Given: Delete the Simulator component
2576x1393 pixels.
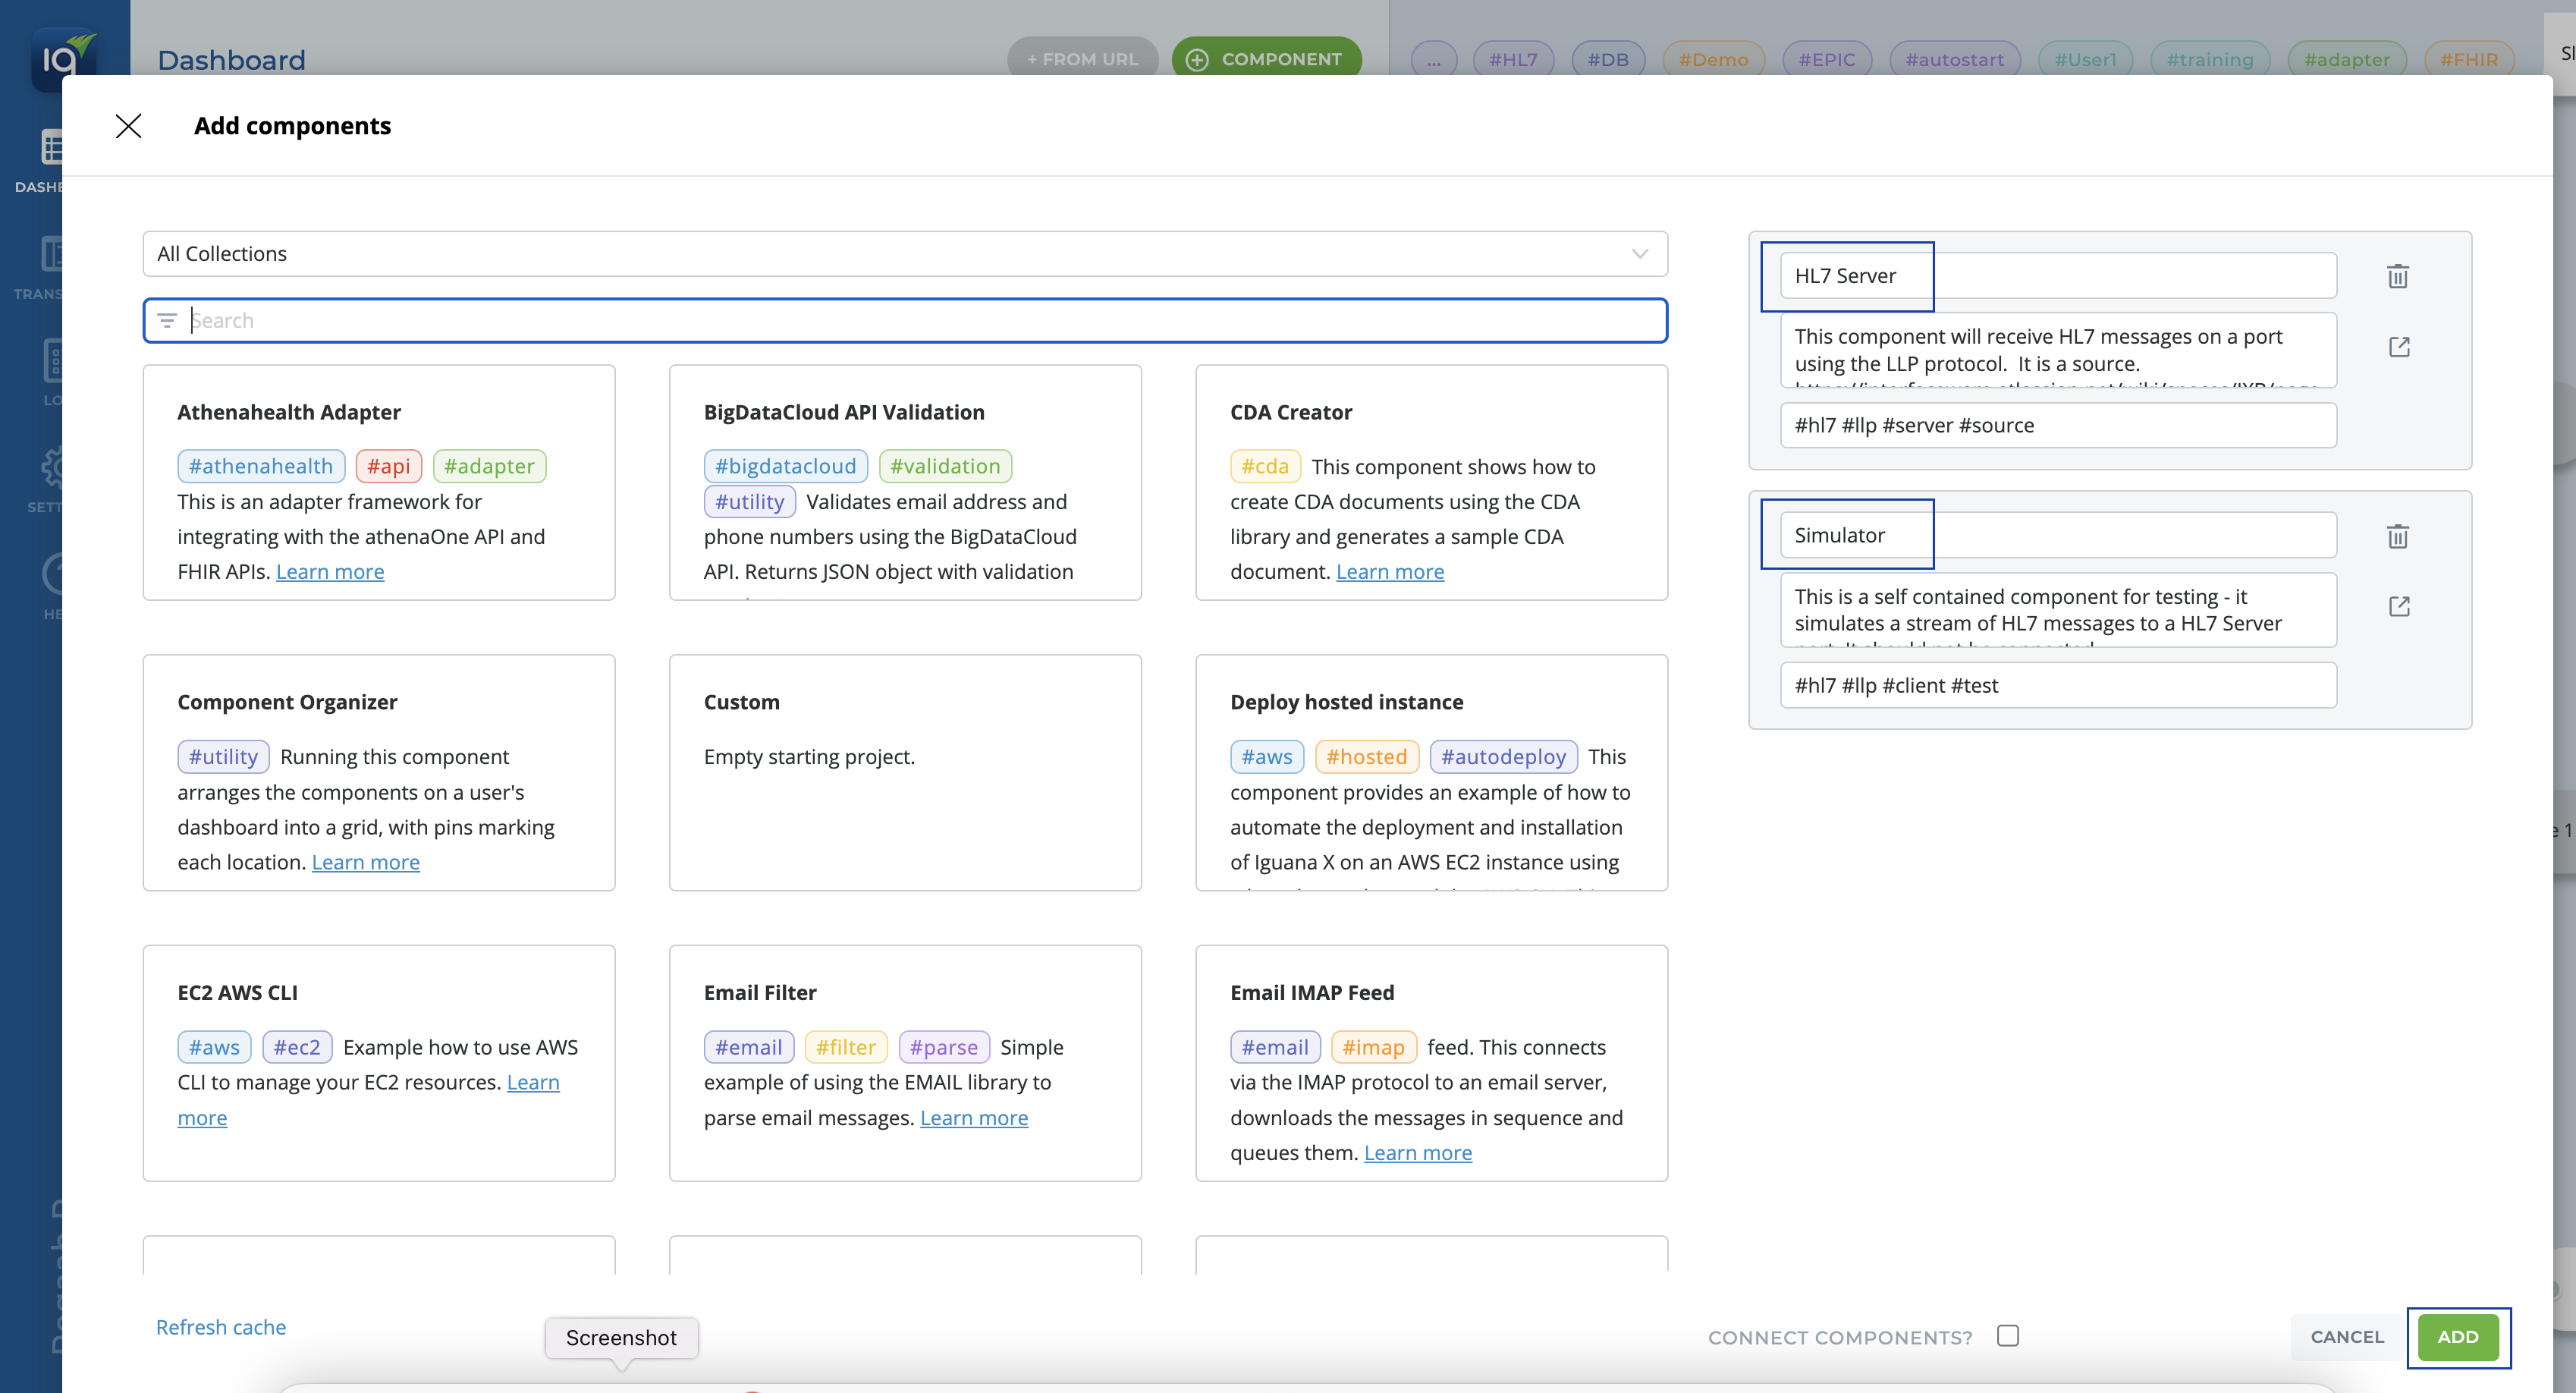Looking at the screenshot, I should [x=2398, y=536].
